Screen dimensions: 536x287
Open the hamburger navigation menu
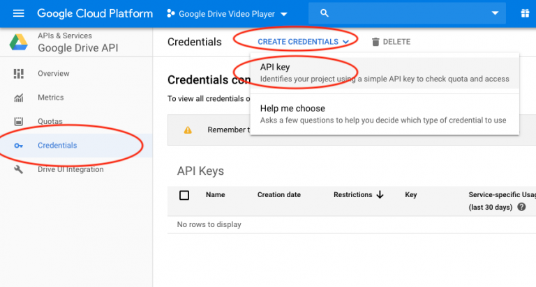(19, 13)
